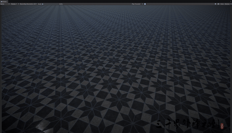Toggle the keyboard shortcuts icon
232x133 pixels.
[218, 4]
